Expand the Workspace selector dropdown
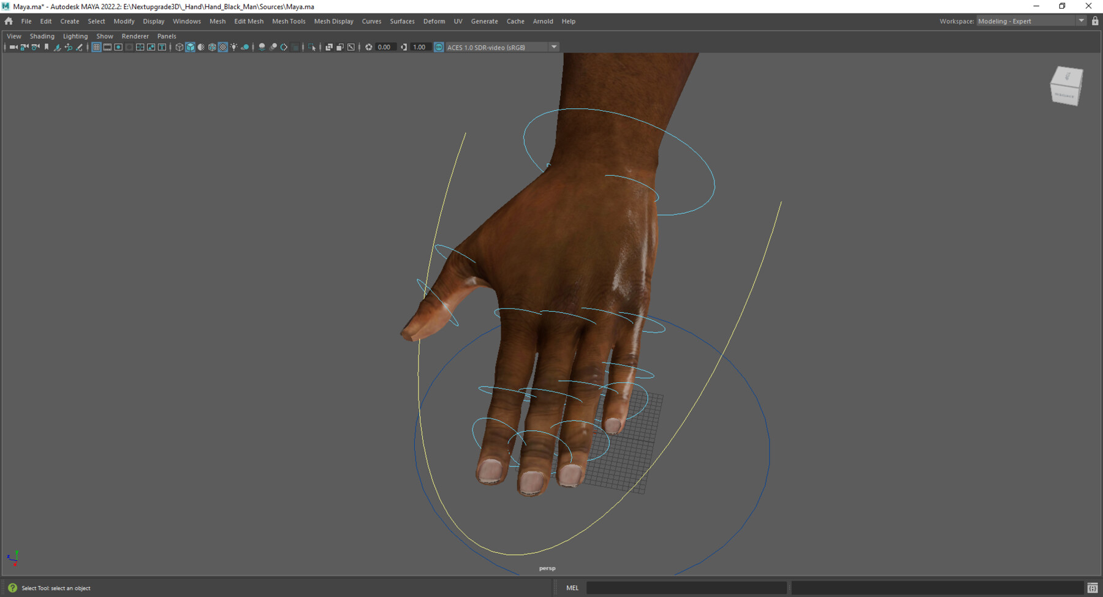Screen dimensions: 1103x597 pyautogui.click(x=1081, y=20)
